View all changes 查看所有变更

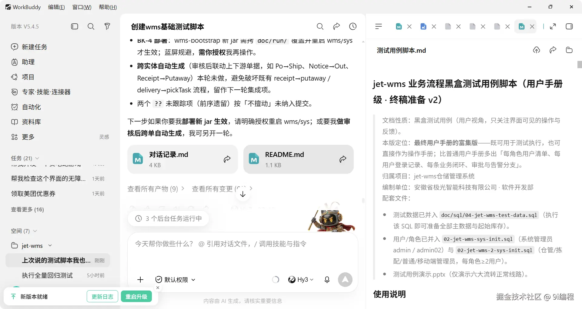[x=222, y=189]
